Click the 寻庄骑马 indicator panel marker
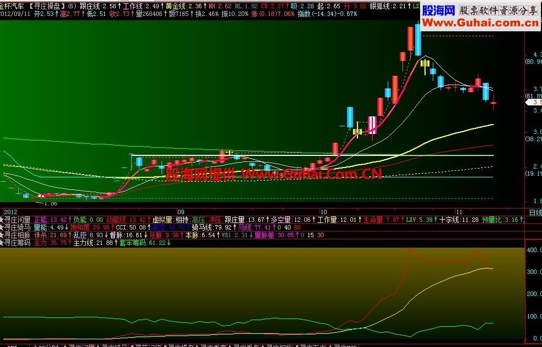The width and height of the screenshot is (542, 347). [16, 227]
